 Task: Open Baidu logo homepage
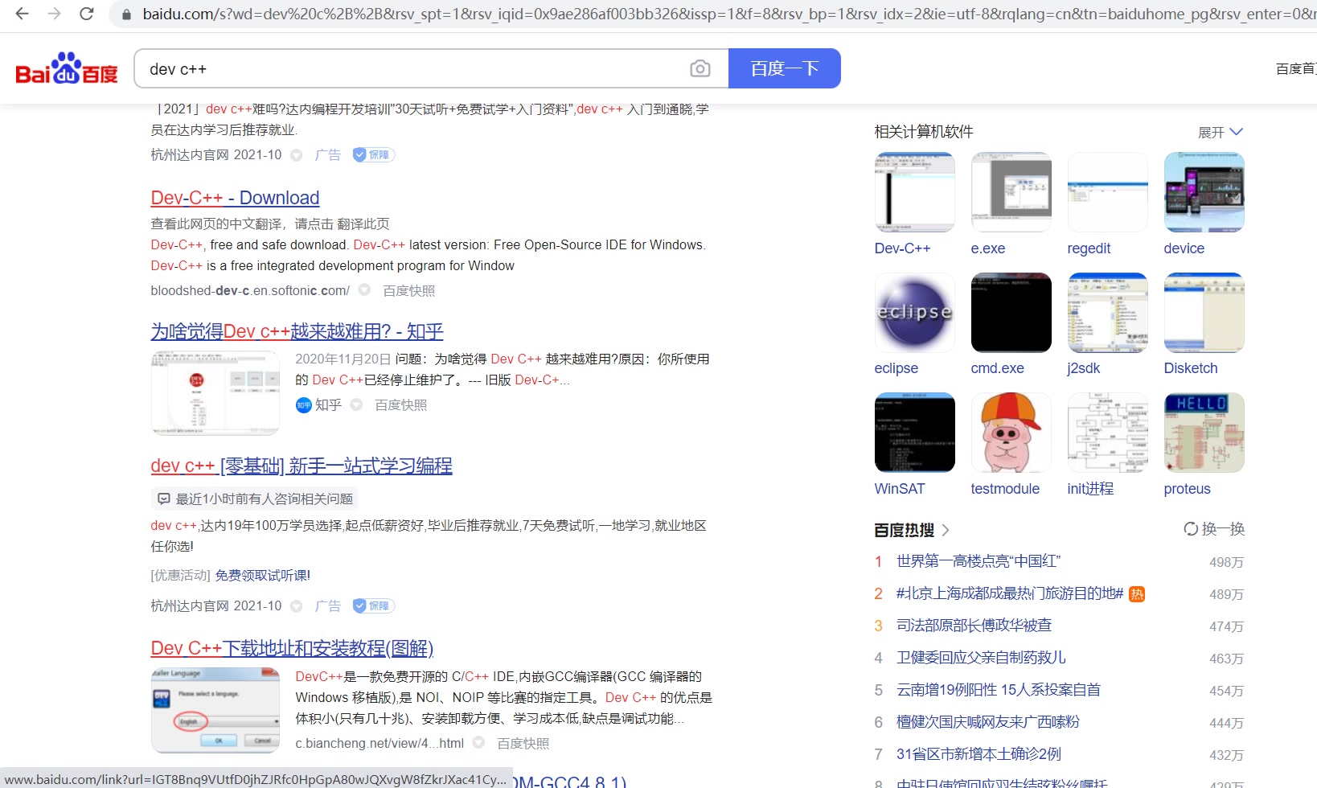click(67, 68)
